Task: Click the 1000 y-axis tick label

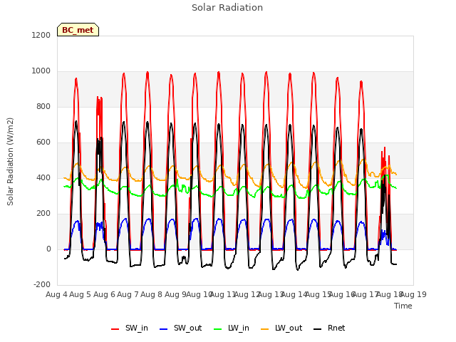Action: [41, 71]
